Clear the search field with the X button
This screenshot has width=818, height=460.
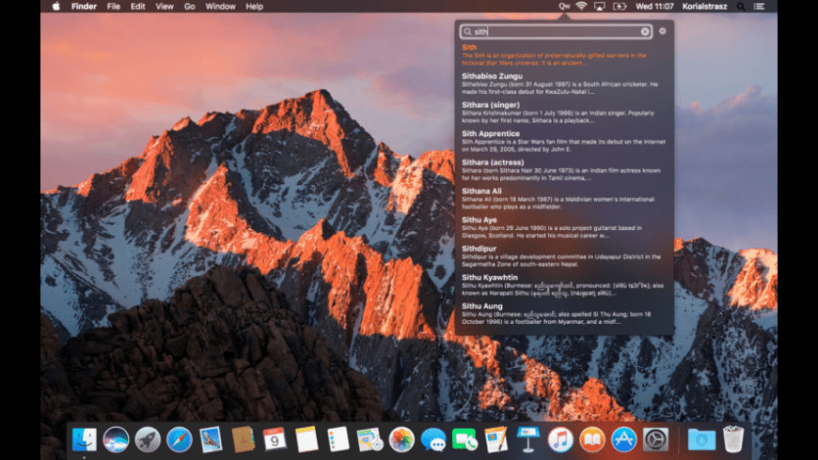(645, 32)
